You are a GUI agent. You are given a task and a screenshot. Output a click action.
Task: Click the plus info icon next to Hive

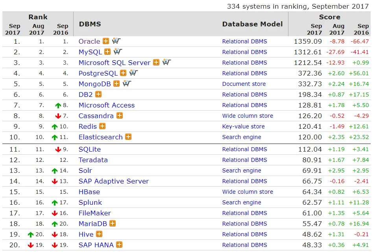tap(99, 234)
